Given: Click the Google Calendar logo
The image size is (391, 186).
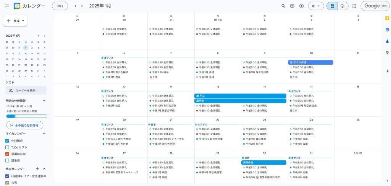Looking at the screenshot, I should tap(17, 6).
